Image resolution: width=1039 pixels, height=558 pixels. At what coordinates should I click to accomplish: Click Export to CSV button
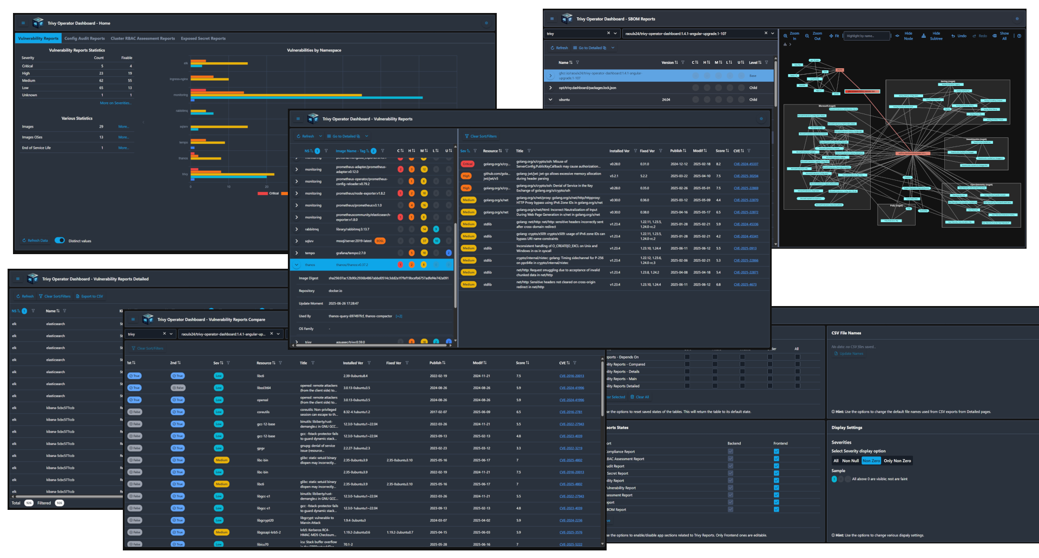point(89,296)
